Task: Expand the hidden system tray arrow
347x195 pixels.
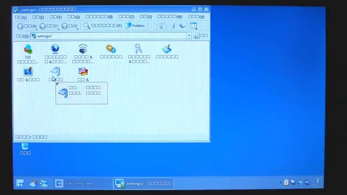Action: click(281, 183)
